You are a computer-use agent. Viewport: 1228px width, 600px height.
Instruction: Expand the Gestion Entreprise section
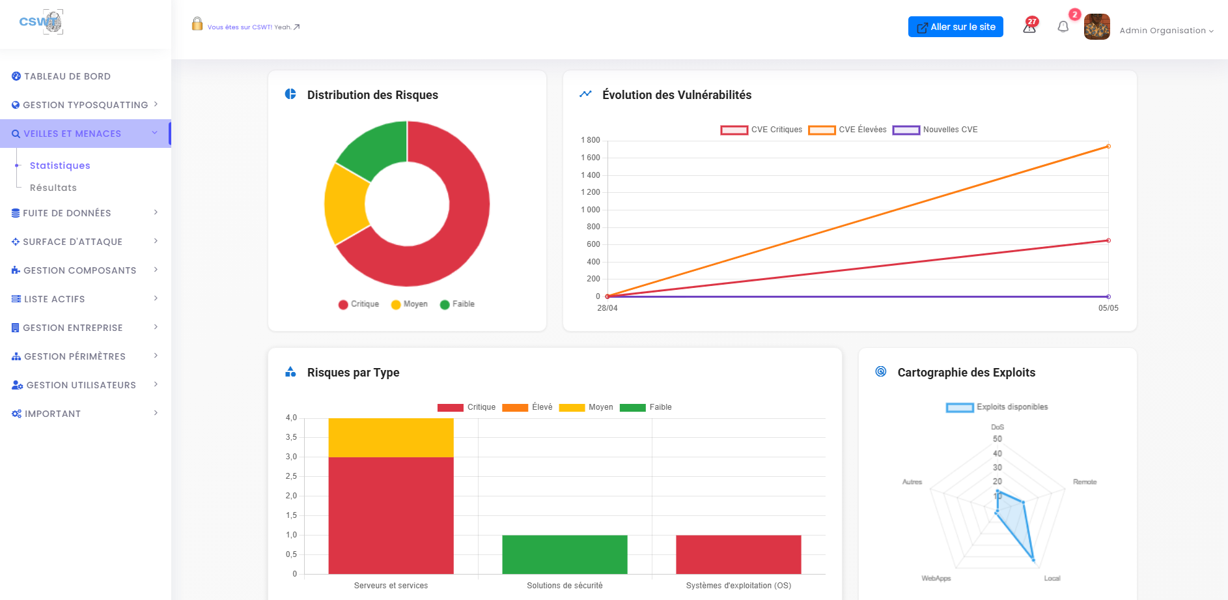tap(74, 328)
